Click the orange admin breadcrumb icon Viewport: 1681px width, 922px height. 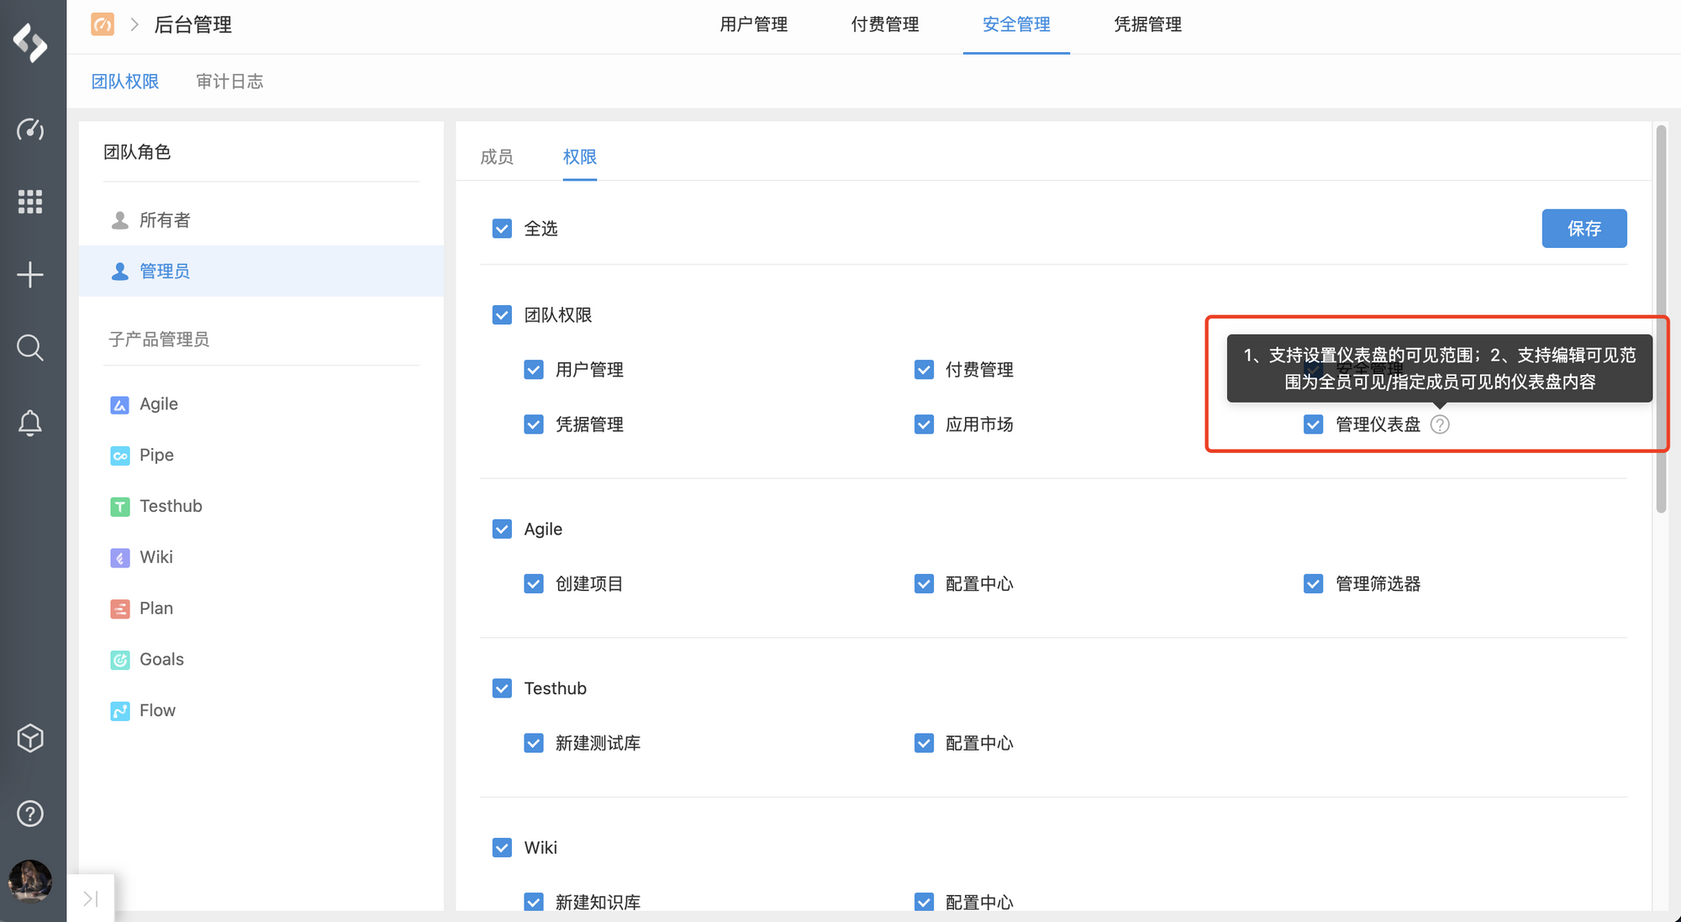pos(103,24)
